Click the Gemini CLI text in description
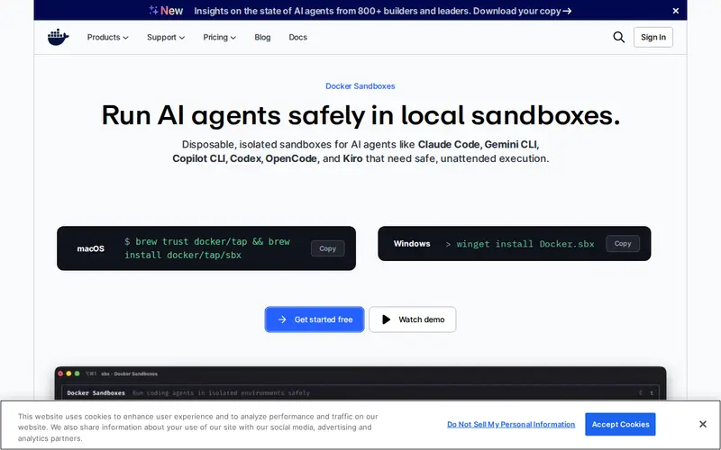Image resolution: width=721 pixels, height=450 pixels. [510, 144]
